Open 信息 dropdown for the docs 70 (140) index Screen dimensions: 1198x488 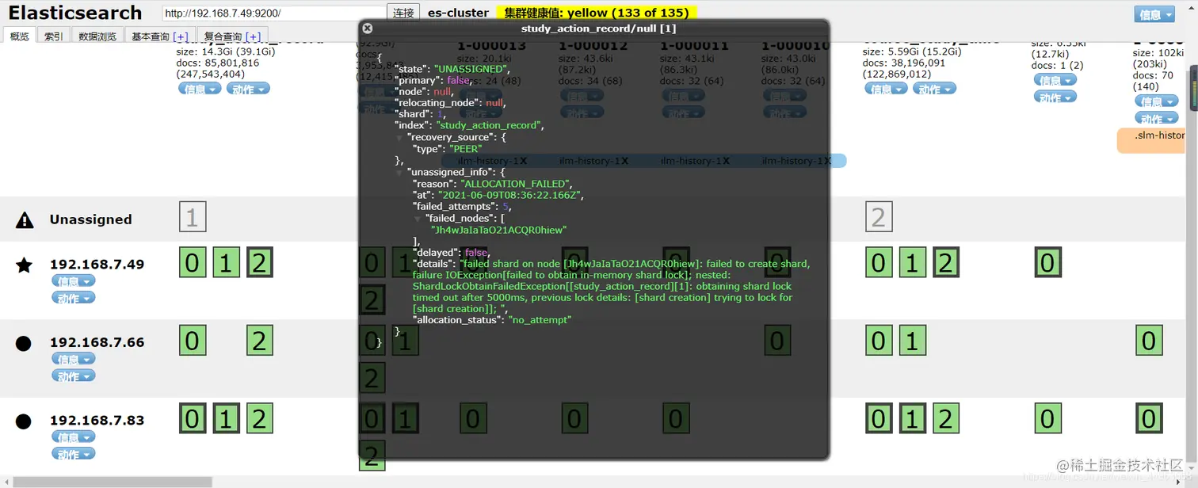click(1156, 101)
